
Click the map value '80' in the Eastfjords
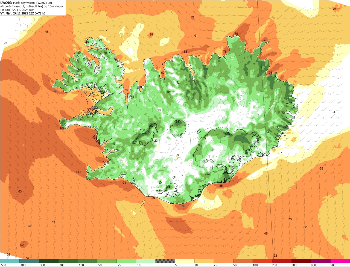tap(285, 127)
